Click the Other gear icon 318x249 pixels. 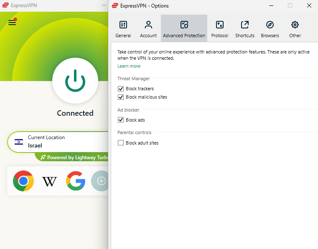(x=295, y=25)
